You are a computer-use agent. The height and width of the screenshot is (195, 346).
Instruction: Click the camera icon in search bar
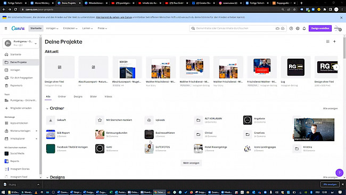coord(277,28)
